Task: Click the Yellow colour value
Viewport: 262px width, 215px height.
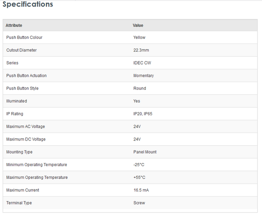Action: click(x=139, y=38)
